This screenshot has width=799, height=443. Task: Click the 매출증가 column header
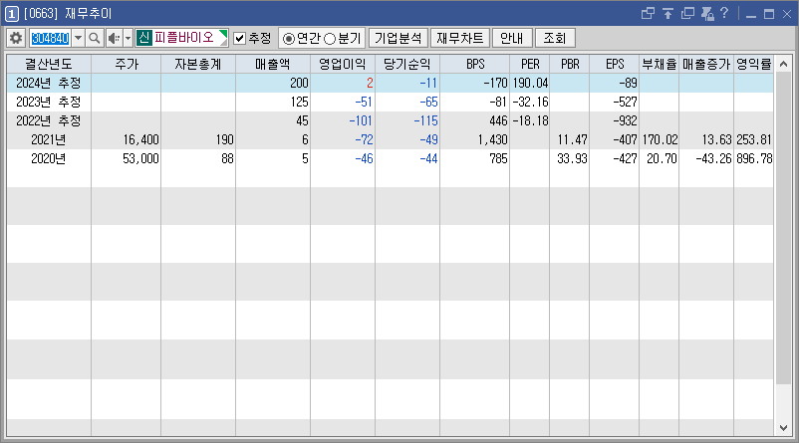coord(706,64)
